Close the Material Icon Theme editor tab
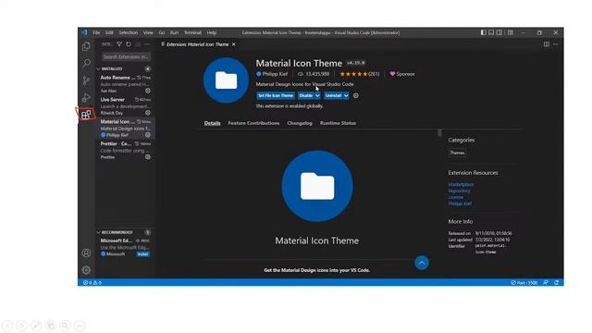The width and height of the screenshot is (592, 333). (x=234, y=44)
